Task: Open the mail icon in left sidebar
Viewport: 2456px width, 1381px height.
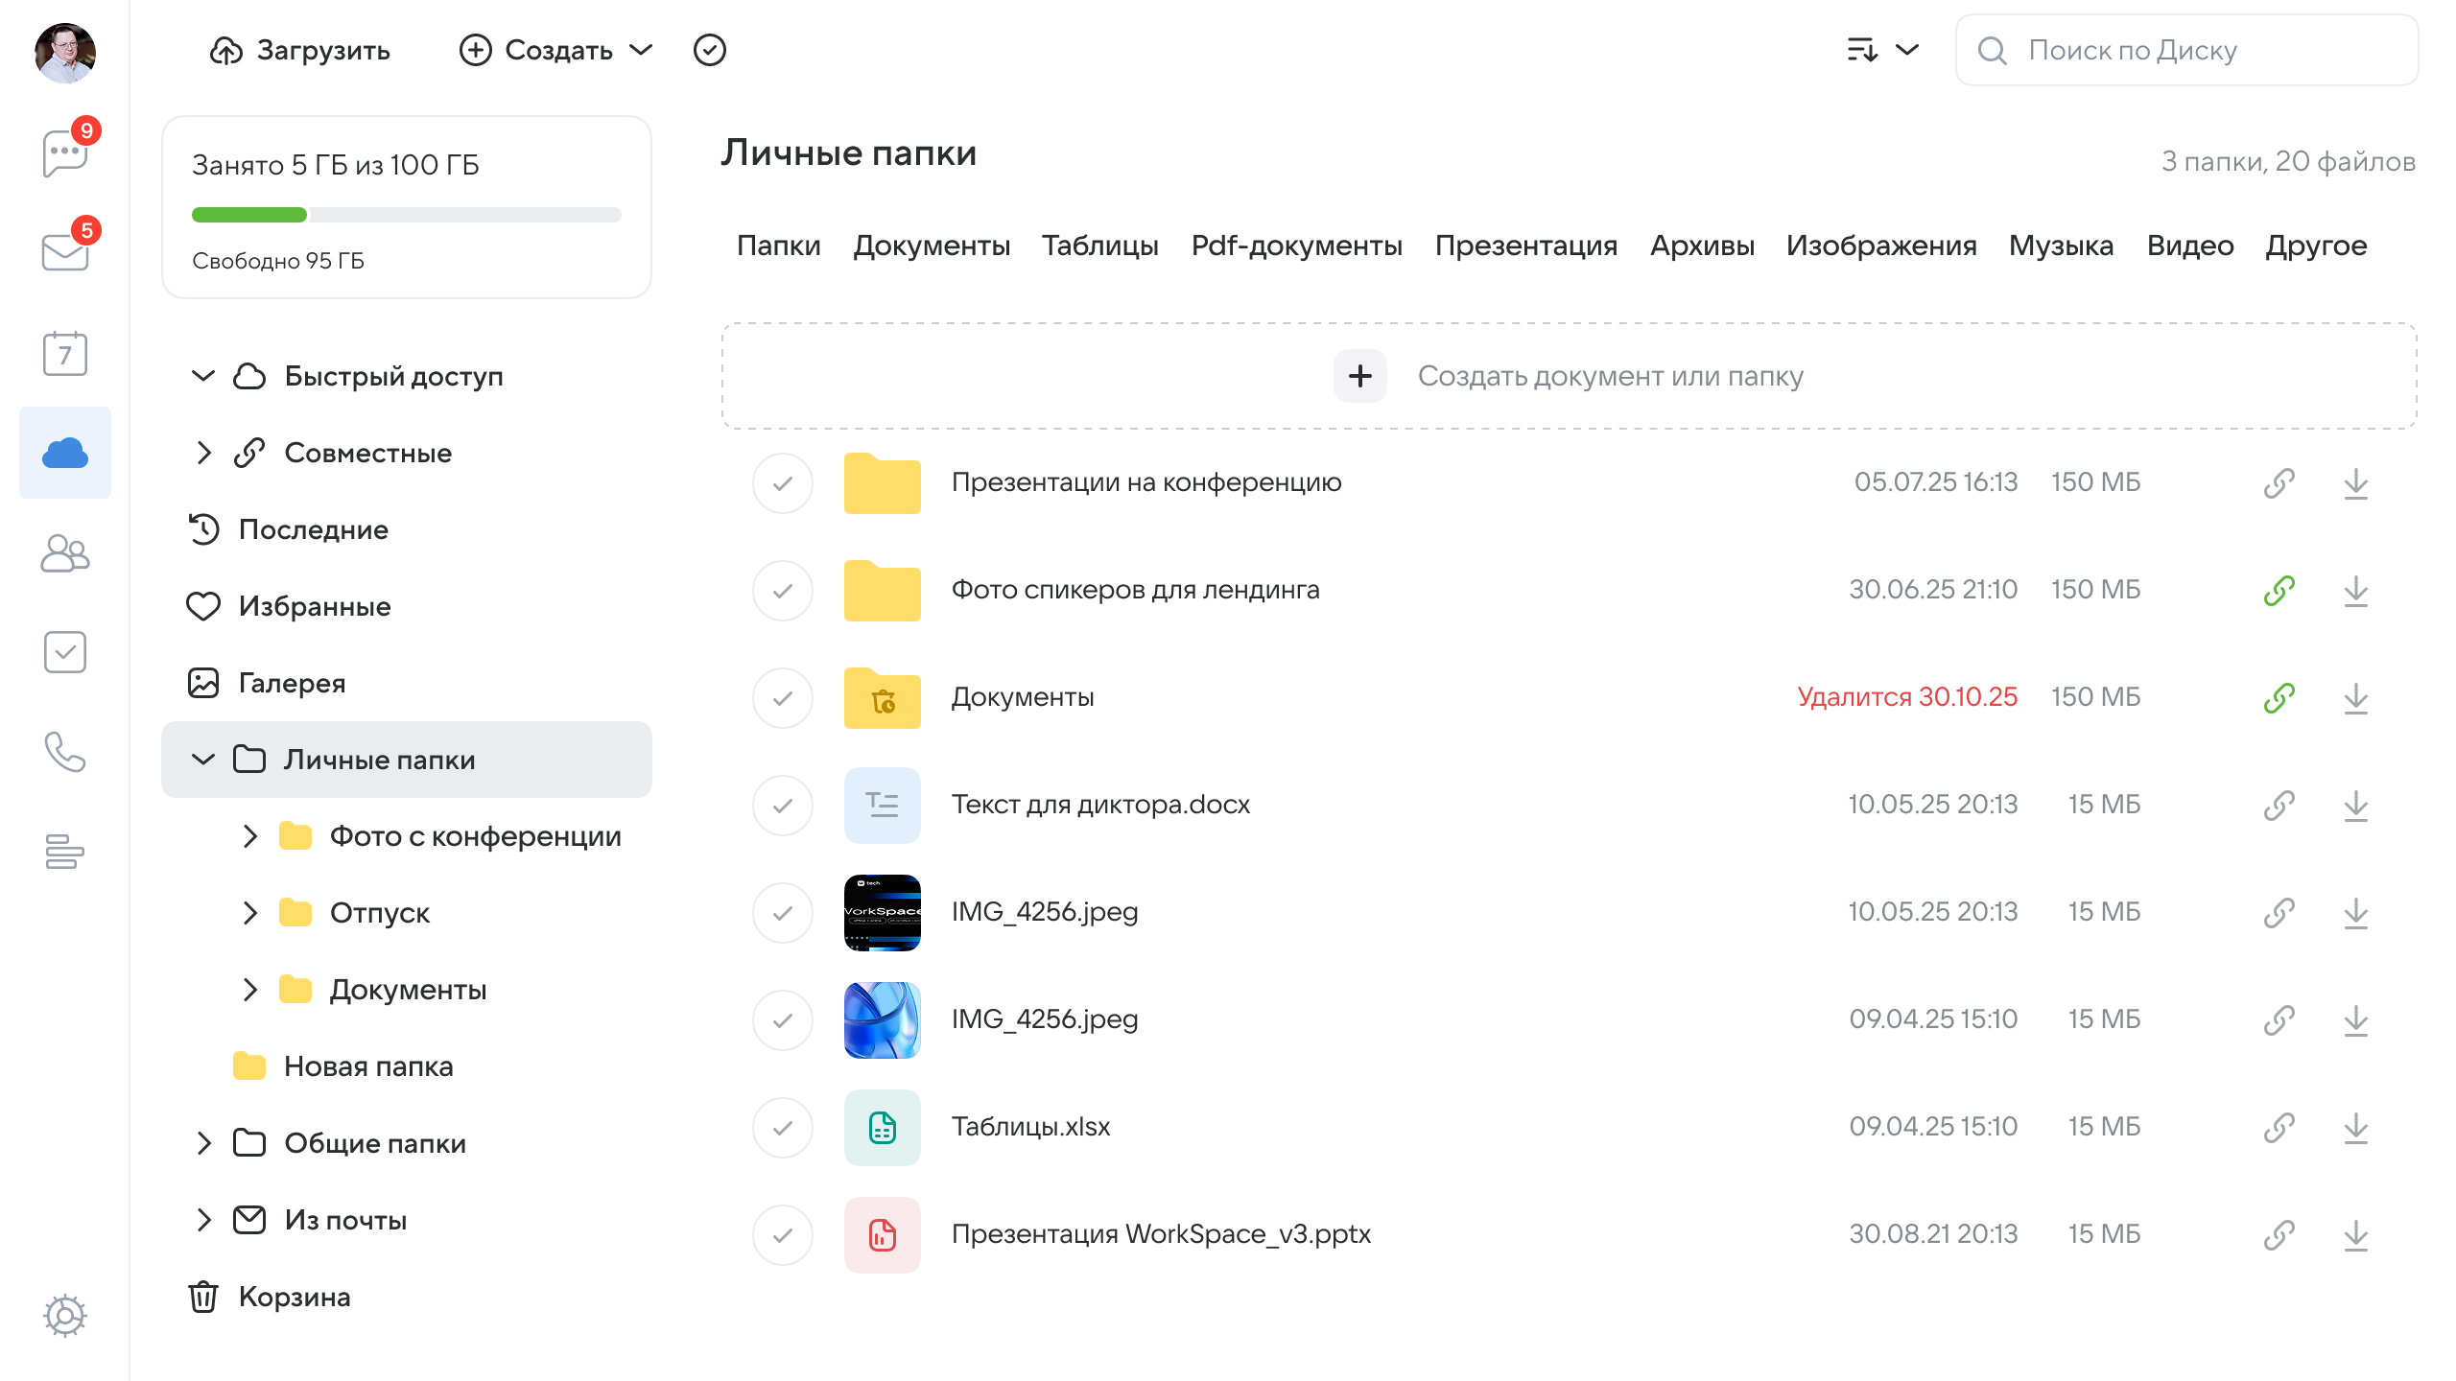Action: [64, 252]
